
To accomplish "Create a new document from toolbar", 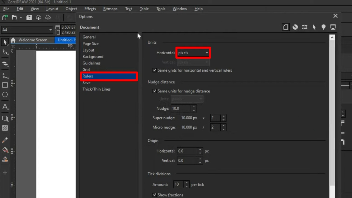I will (5, 18).
